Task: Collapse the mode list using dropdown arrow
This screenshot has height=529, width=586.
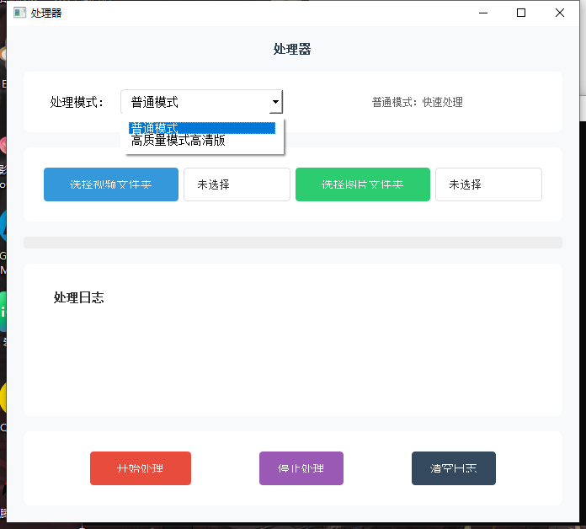Action: tap(275, 102)
